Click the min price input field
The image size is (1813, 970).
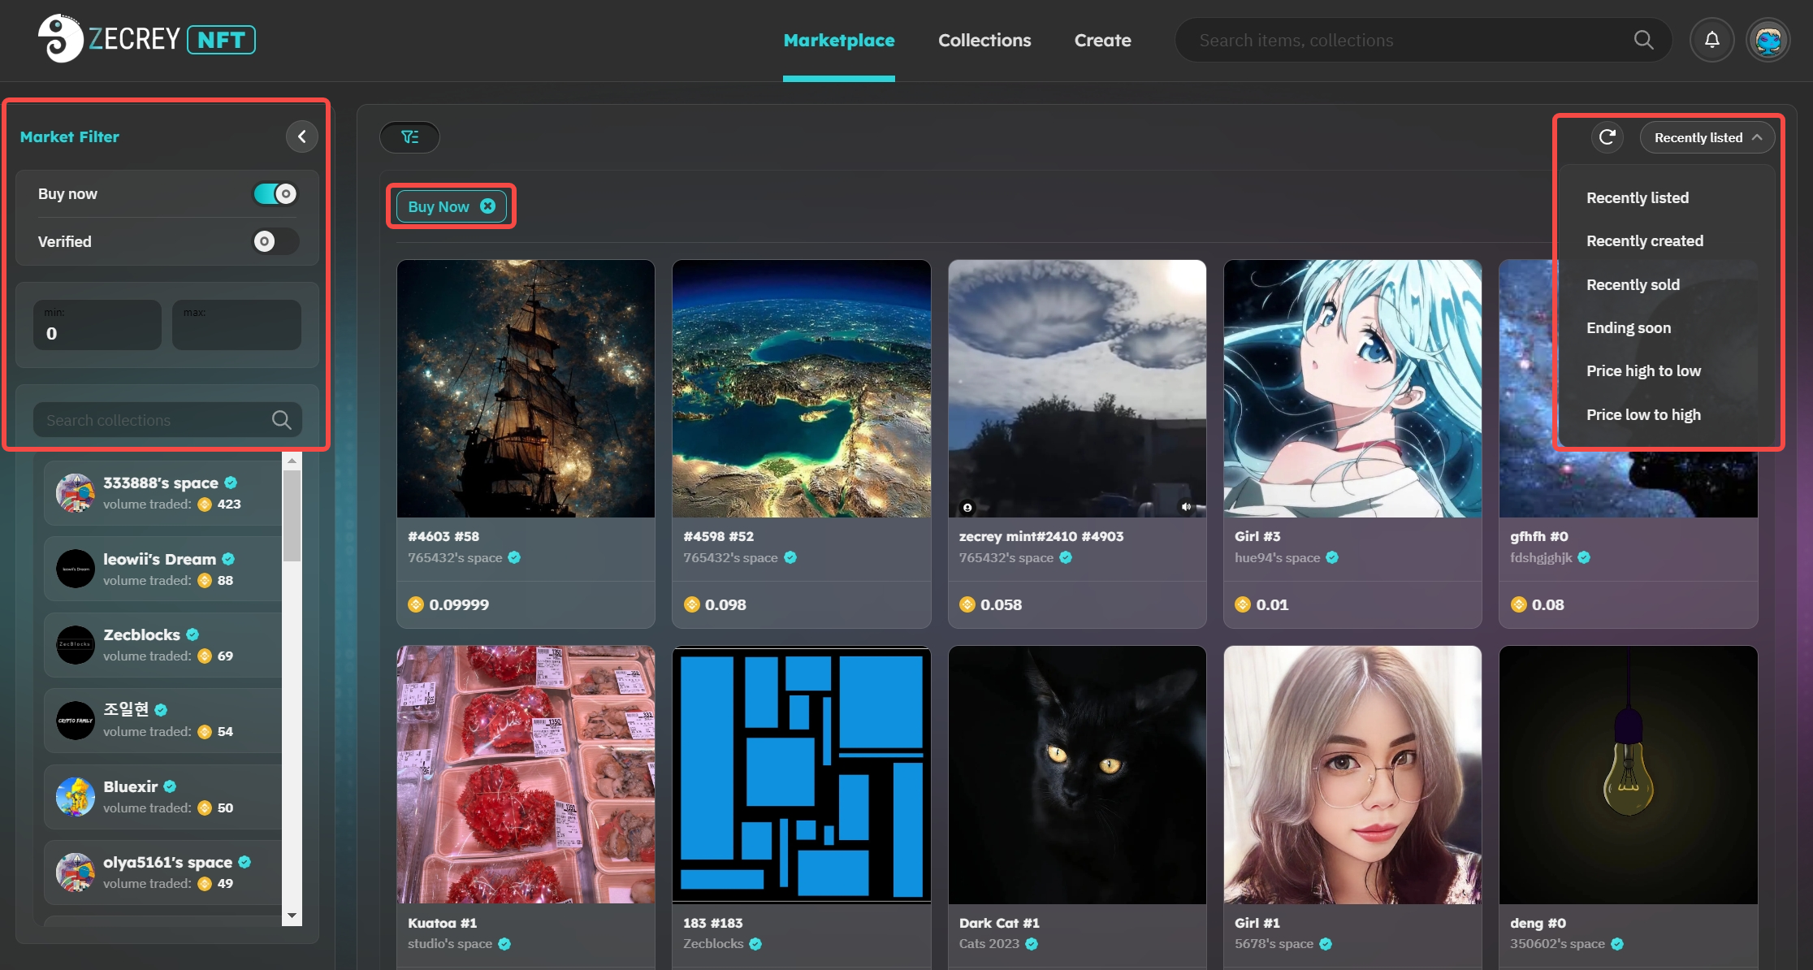click(x=97, y=325)
